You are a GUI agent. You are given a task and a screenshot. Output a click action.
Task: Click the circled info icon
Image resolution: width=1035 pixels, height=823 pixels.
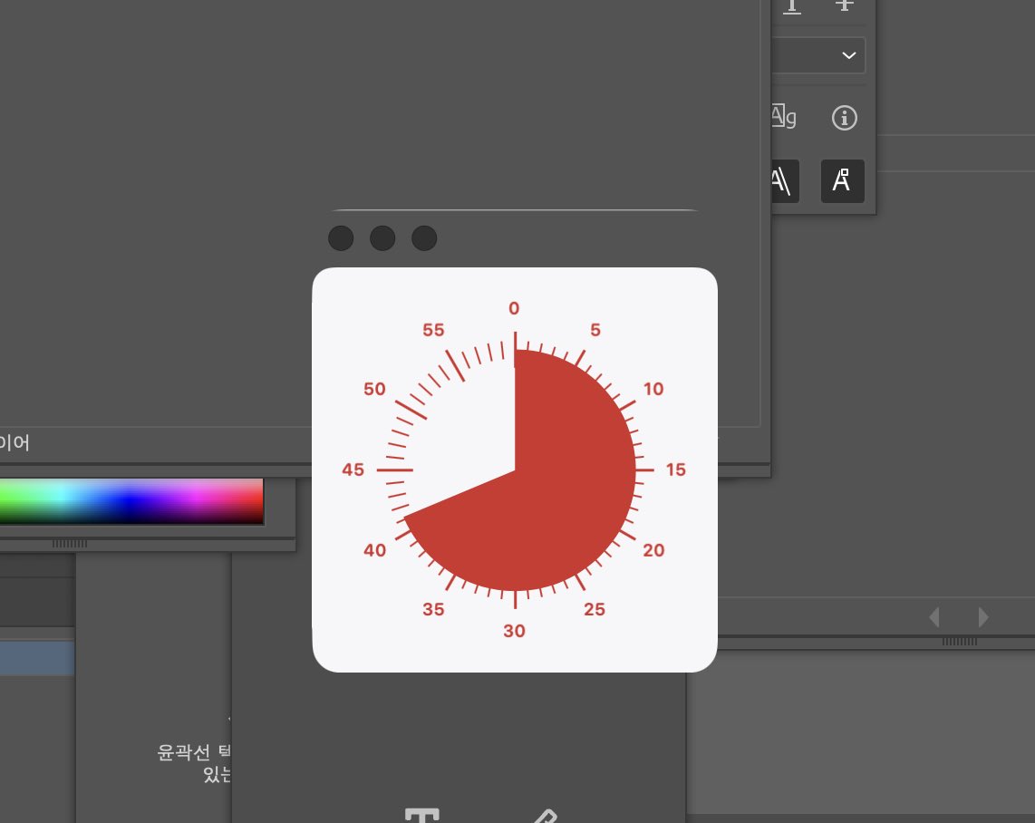(845, 118)
